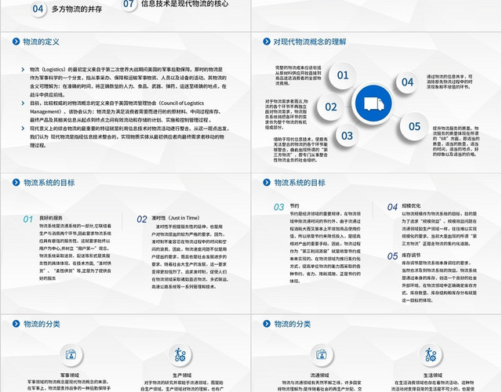Select the 物流的分类 title above 流通领域

click(293, 324)
